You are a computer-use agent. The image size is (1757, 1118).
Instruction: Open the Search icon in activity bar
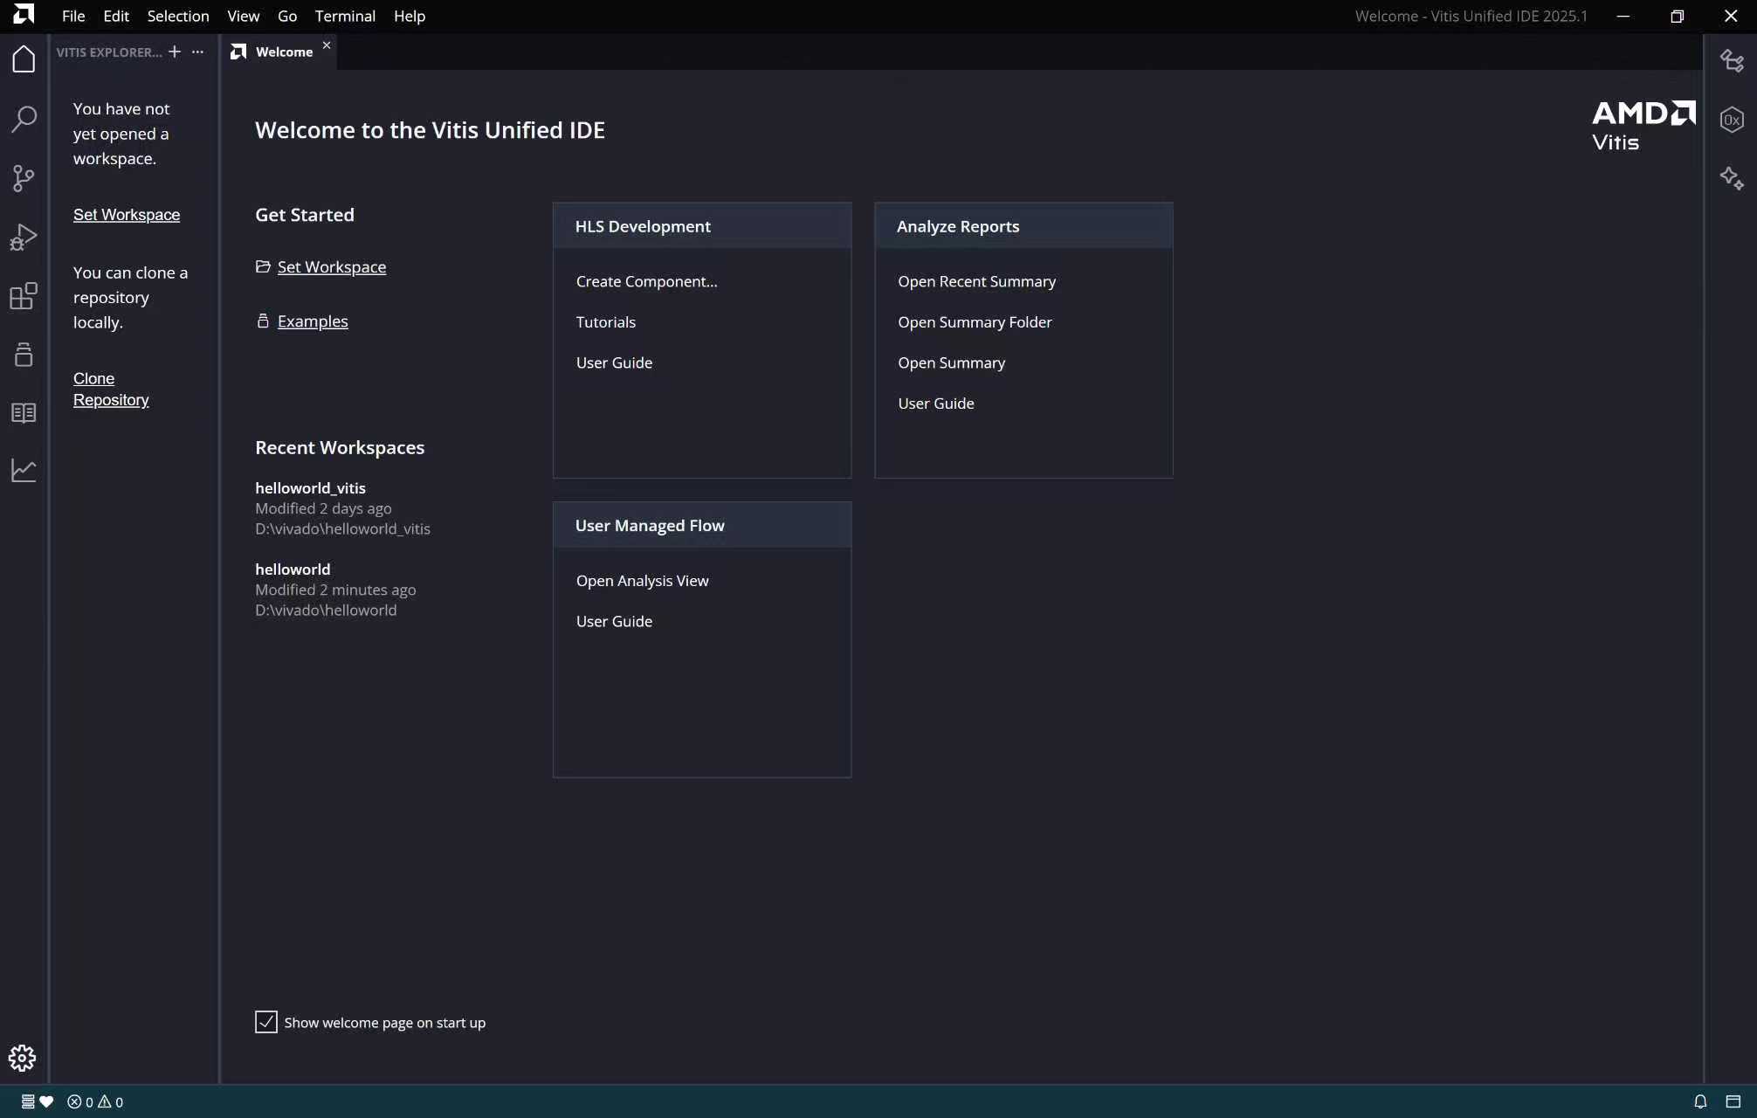tap(24, 119)
